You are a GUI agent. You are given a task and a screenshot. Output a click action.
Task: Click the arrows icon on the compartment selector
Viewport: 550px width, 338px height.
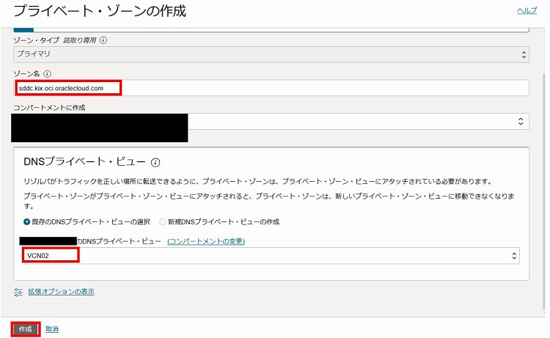[520, 122]
